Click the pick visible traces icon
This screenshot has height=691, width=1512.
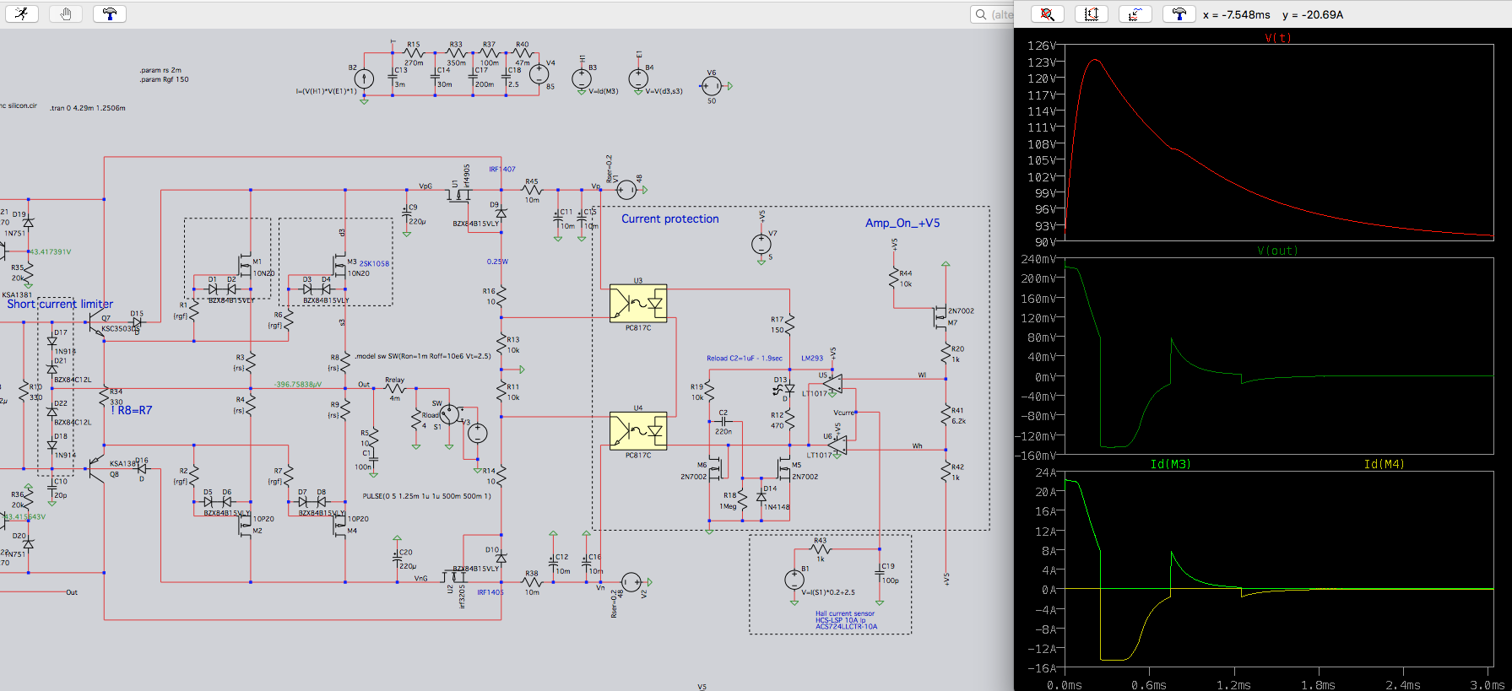coord(1135,14)
